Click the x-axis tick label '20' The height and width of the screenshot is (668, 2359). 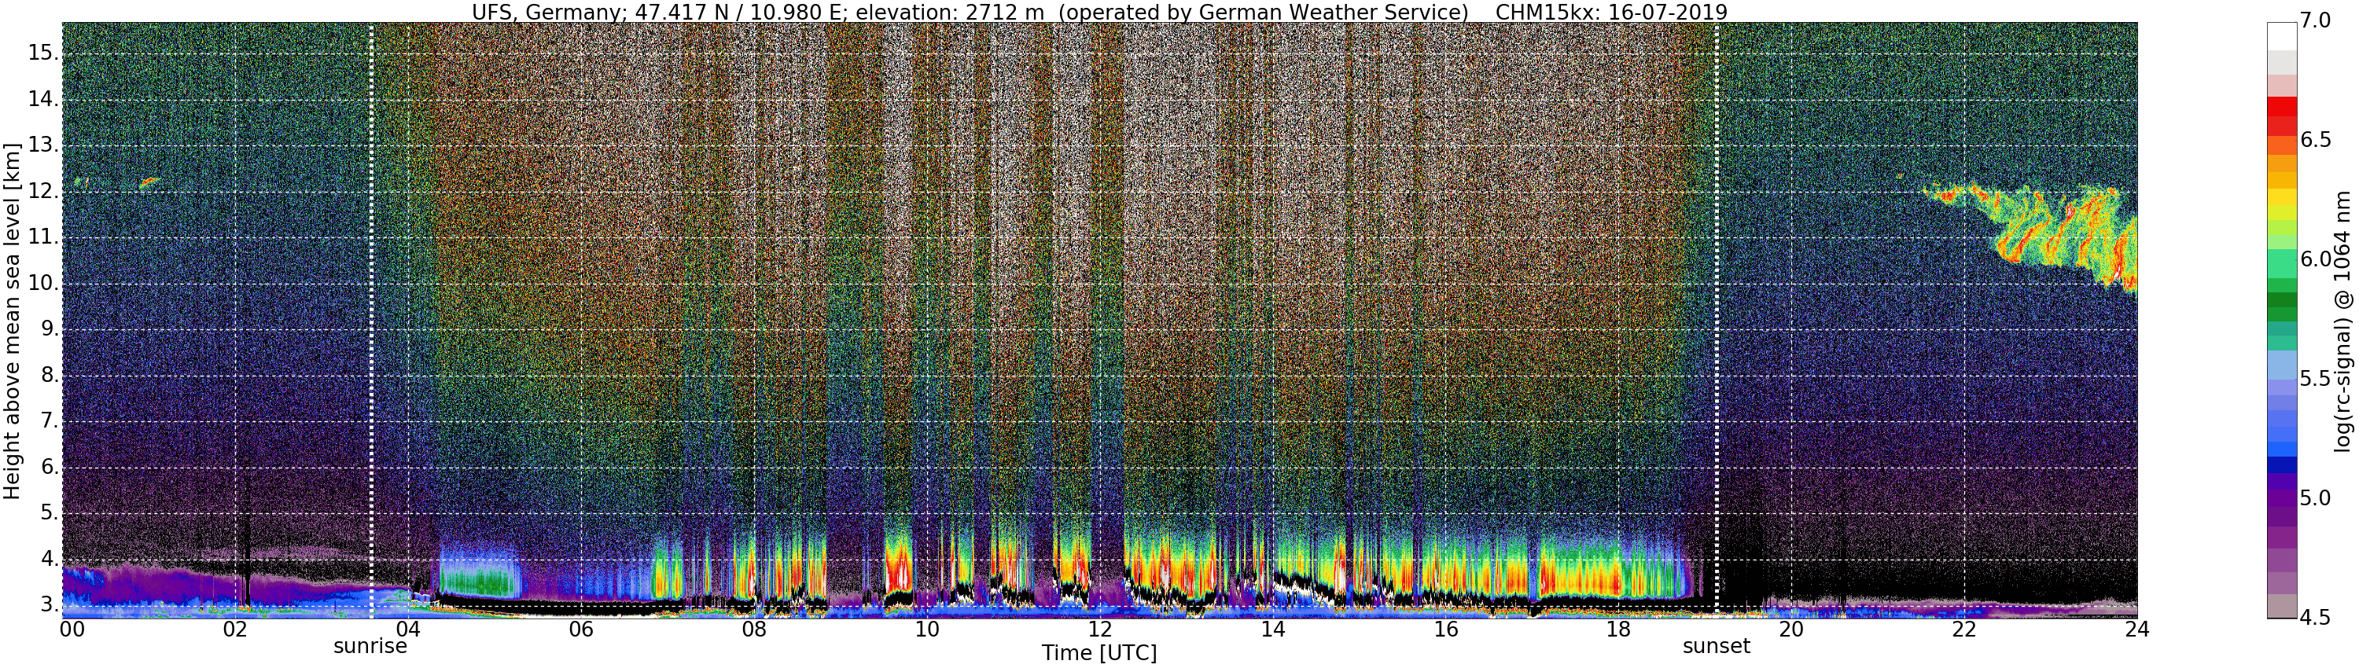[1791, 629]
